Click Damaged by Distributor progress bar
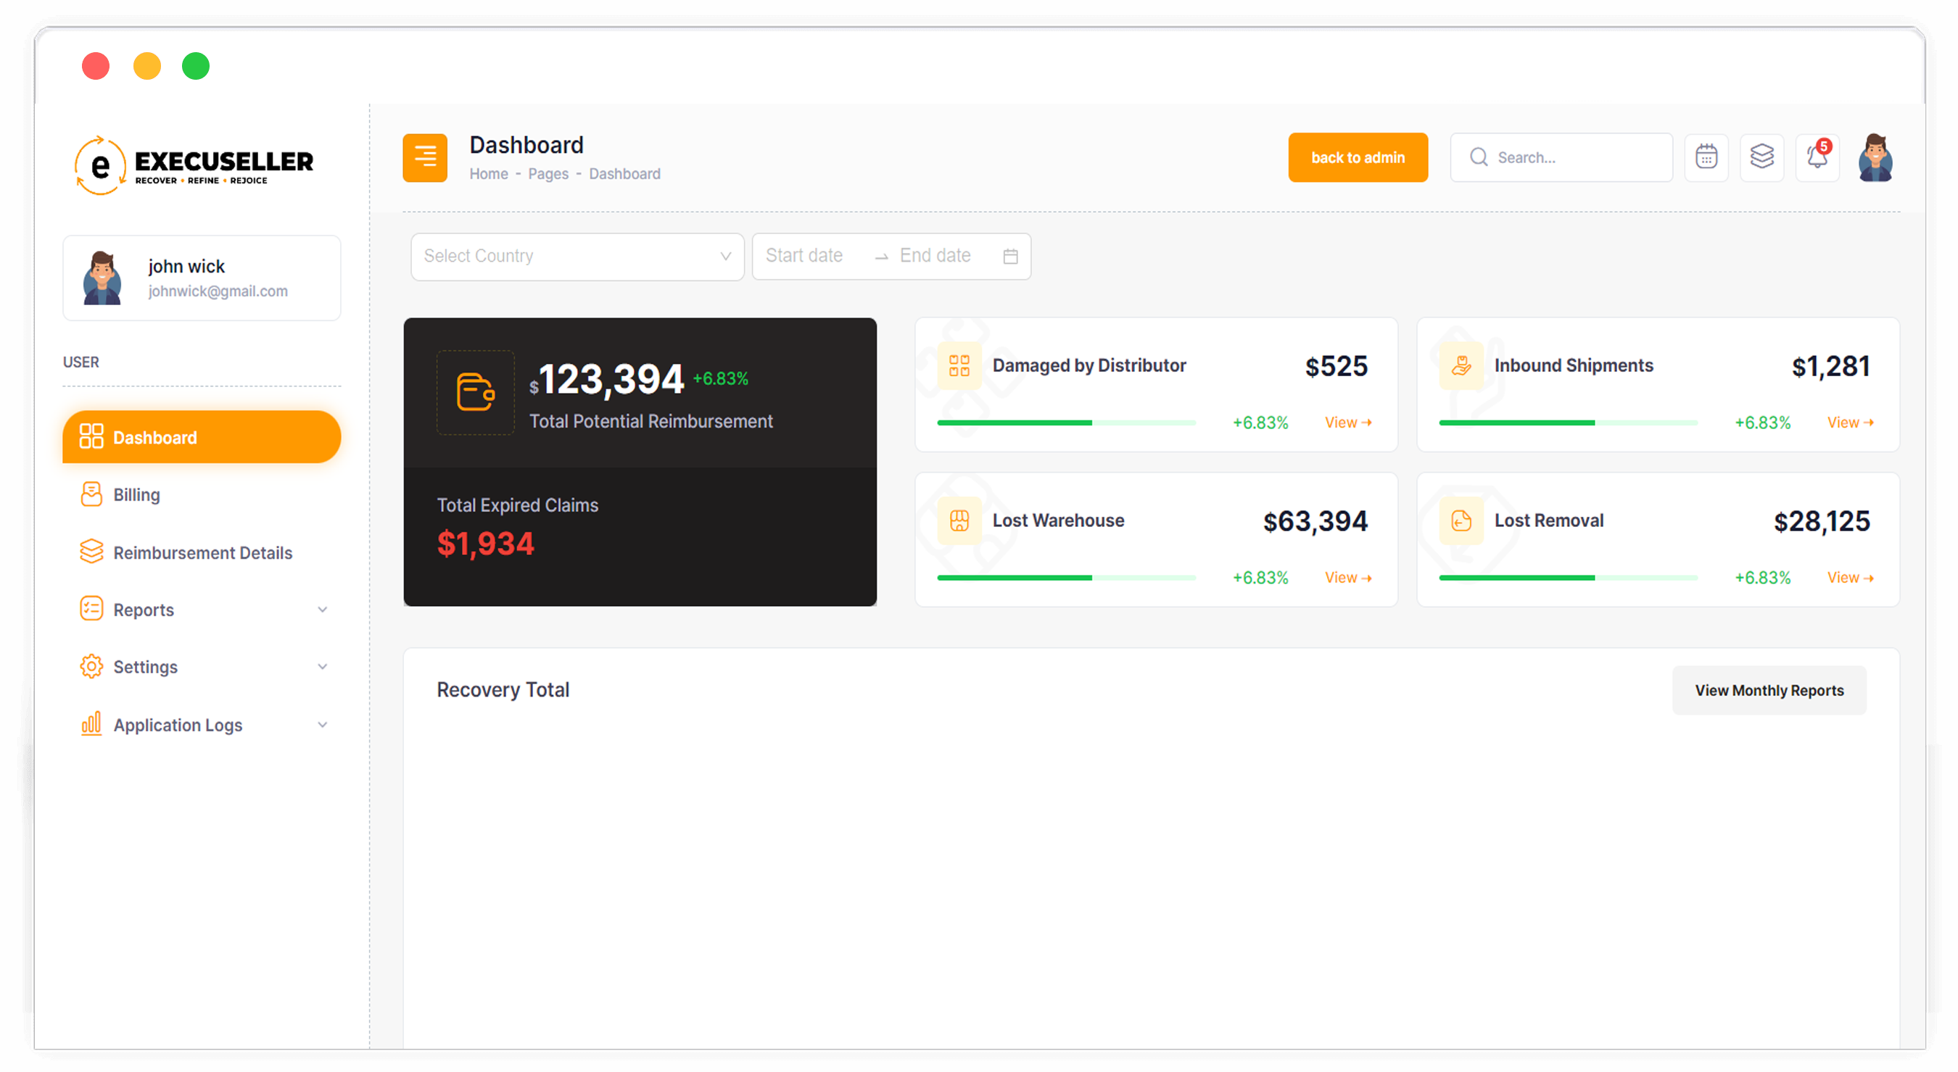The height and width of the screenshot is (1072, 1958). click(1067, 423)
